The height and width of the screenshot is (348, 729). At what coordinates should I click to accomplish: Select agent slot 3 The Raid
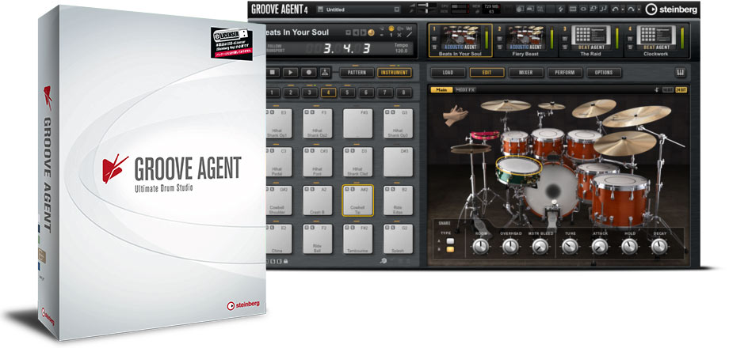(590, 40)
